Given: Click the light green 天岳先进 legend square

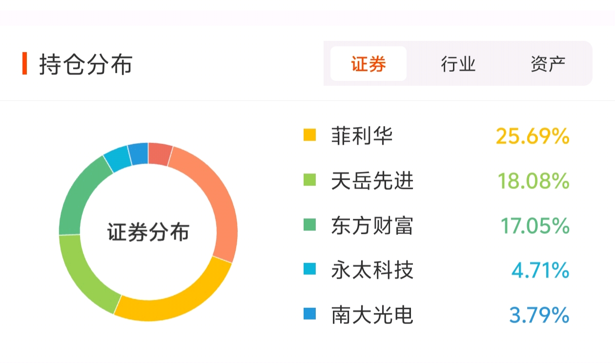Looking at the screenshot, I should [x=309, y=180].
